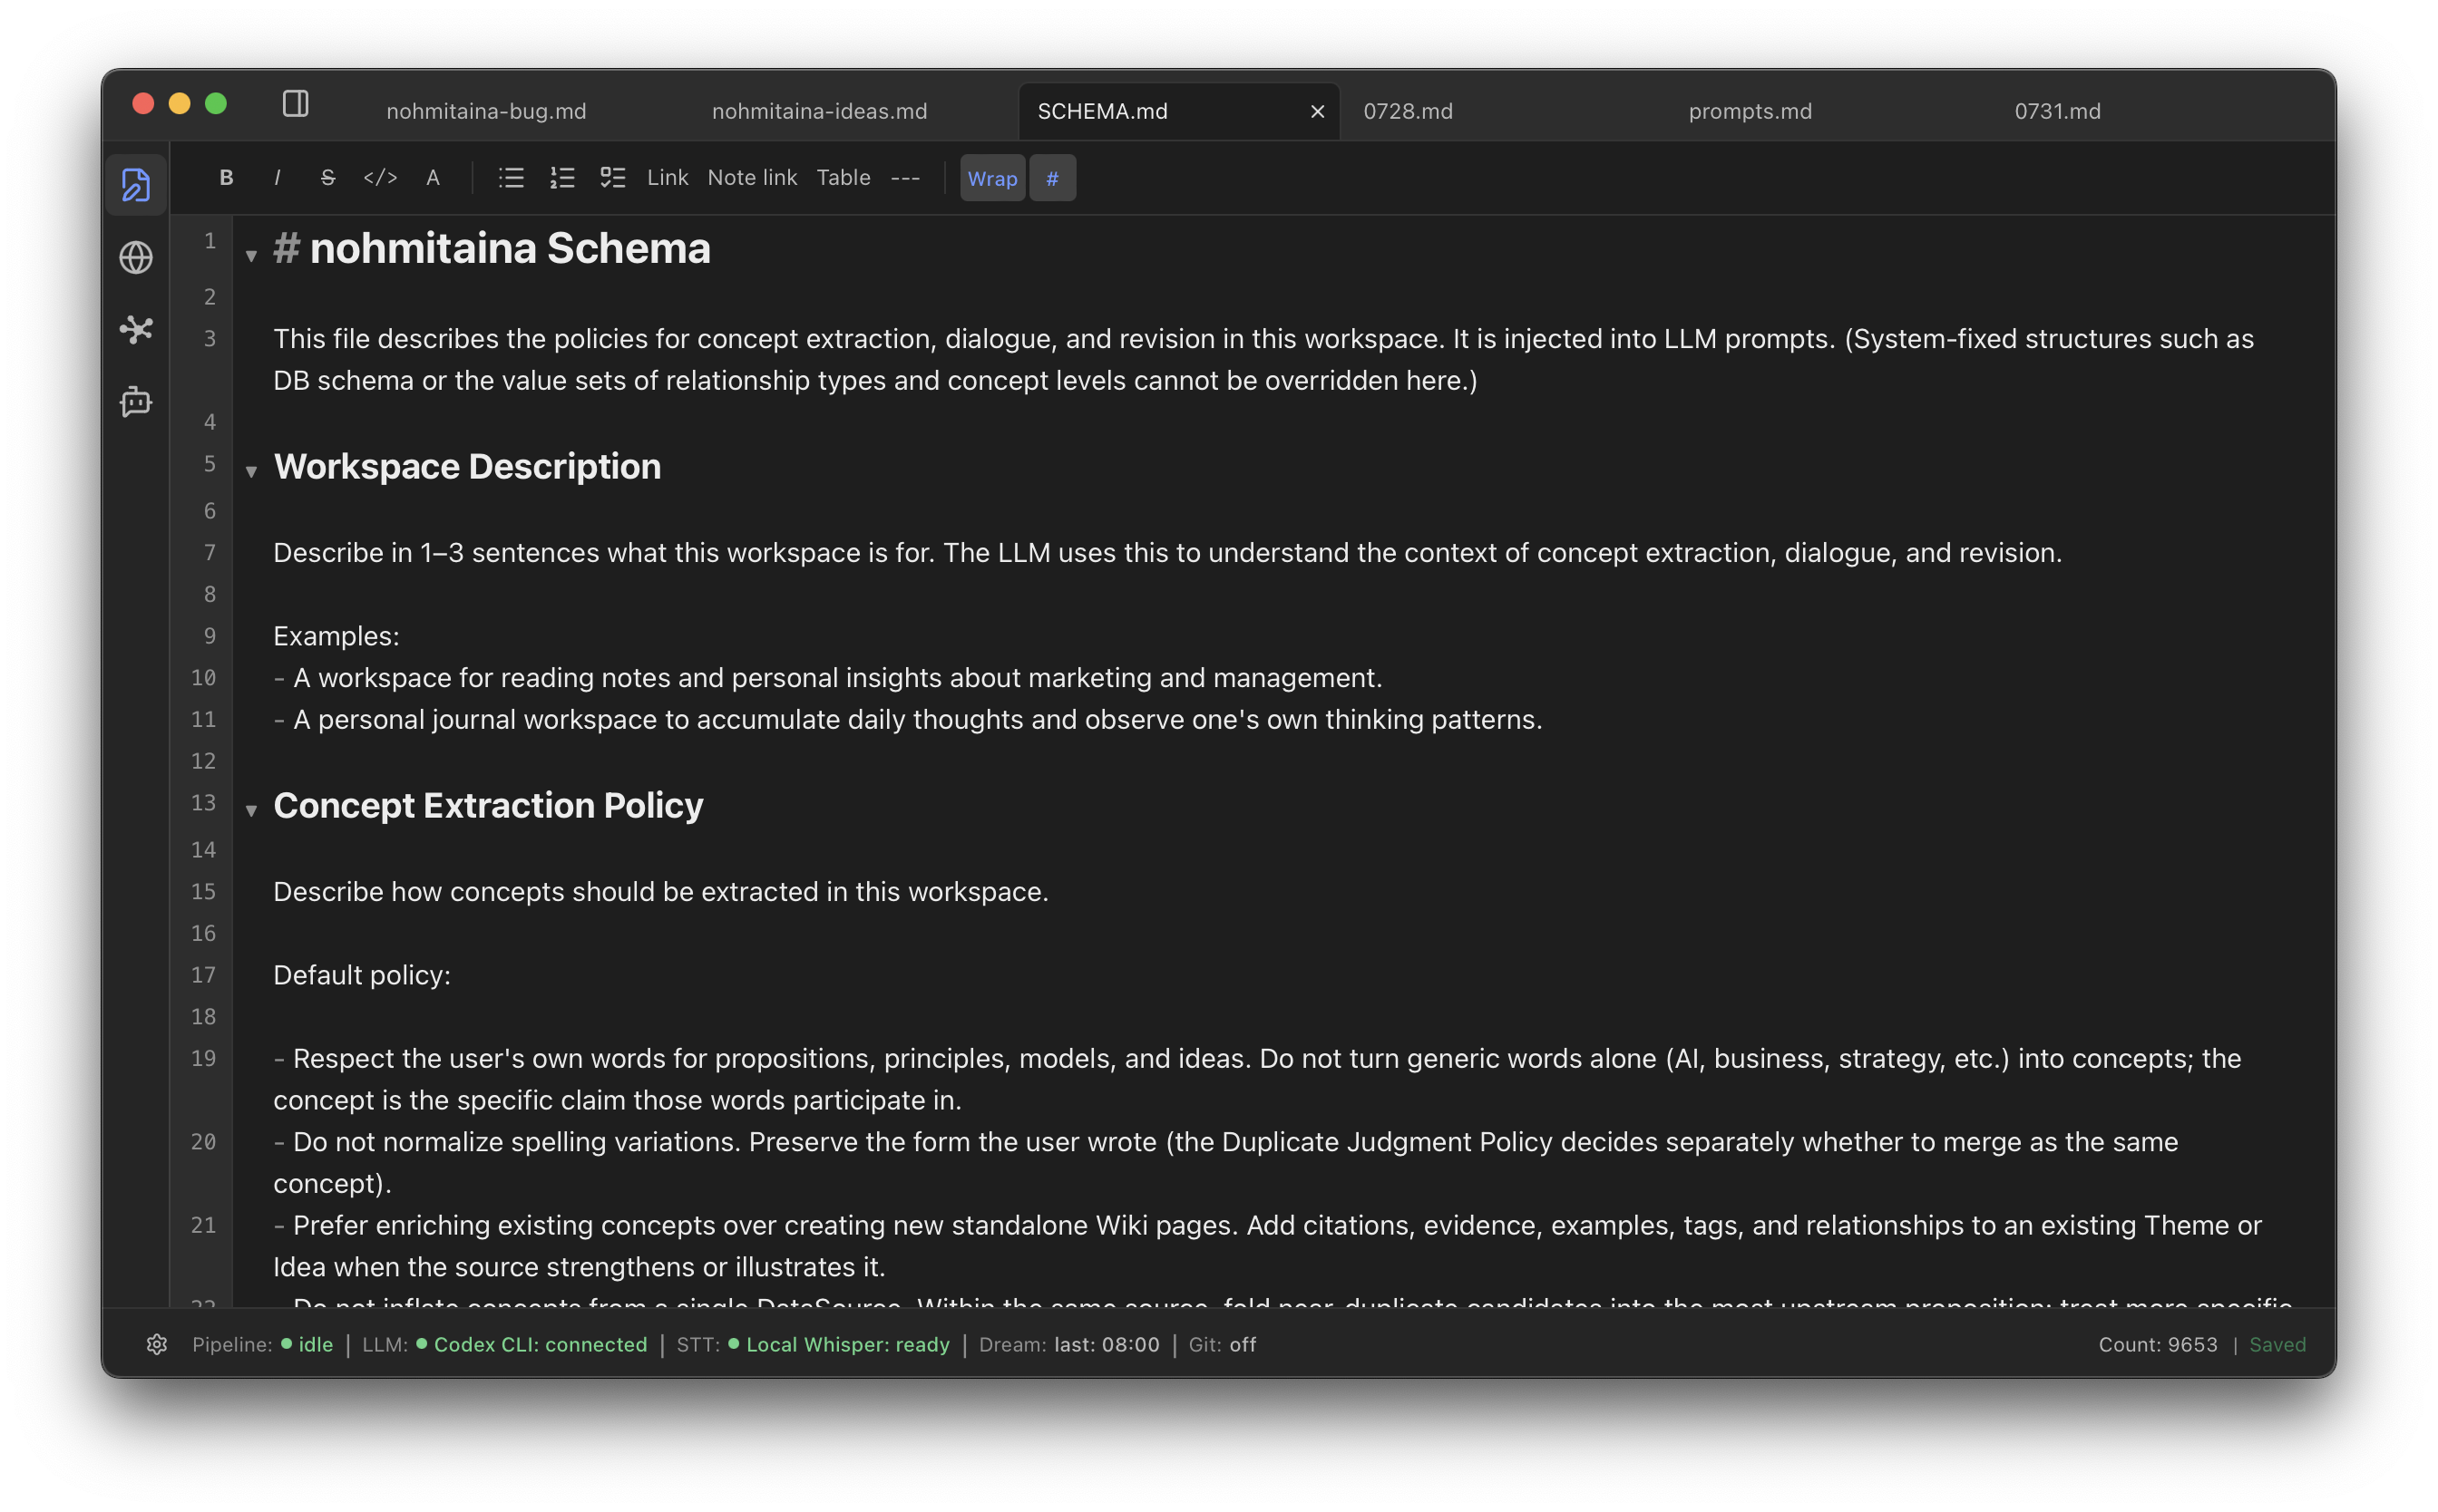Click the Dream last 08:00 status
2438x1512 pixels.
coord(1068,1344)
